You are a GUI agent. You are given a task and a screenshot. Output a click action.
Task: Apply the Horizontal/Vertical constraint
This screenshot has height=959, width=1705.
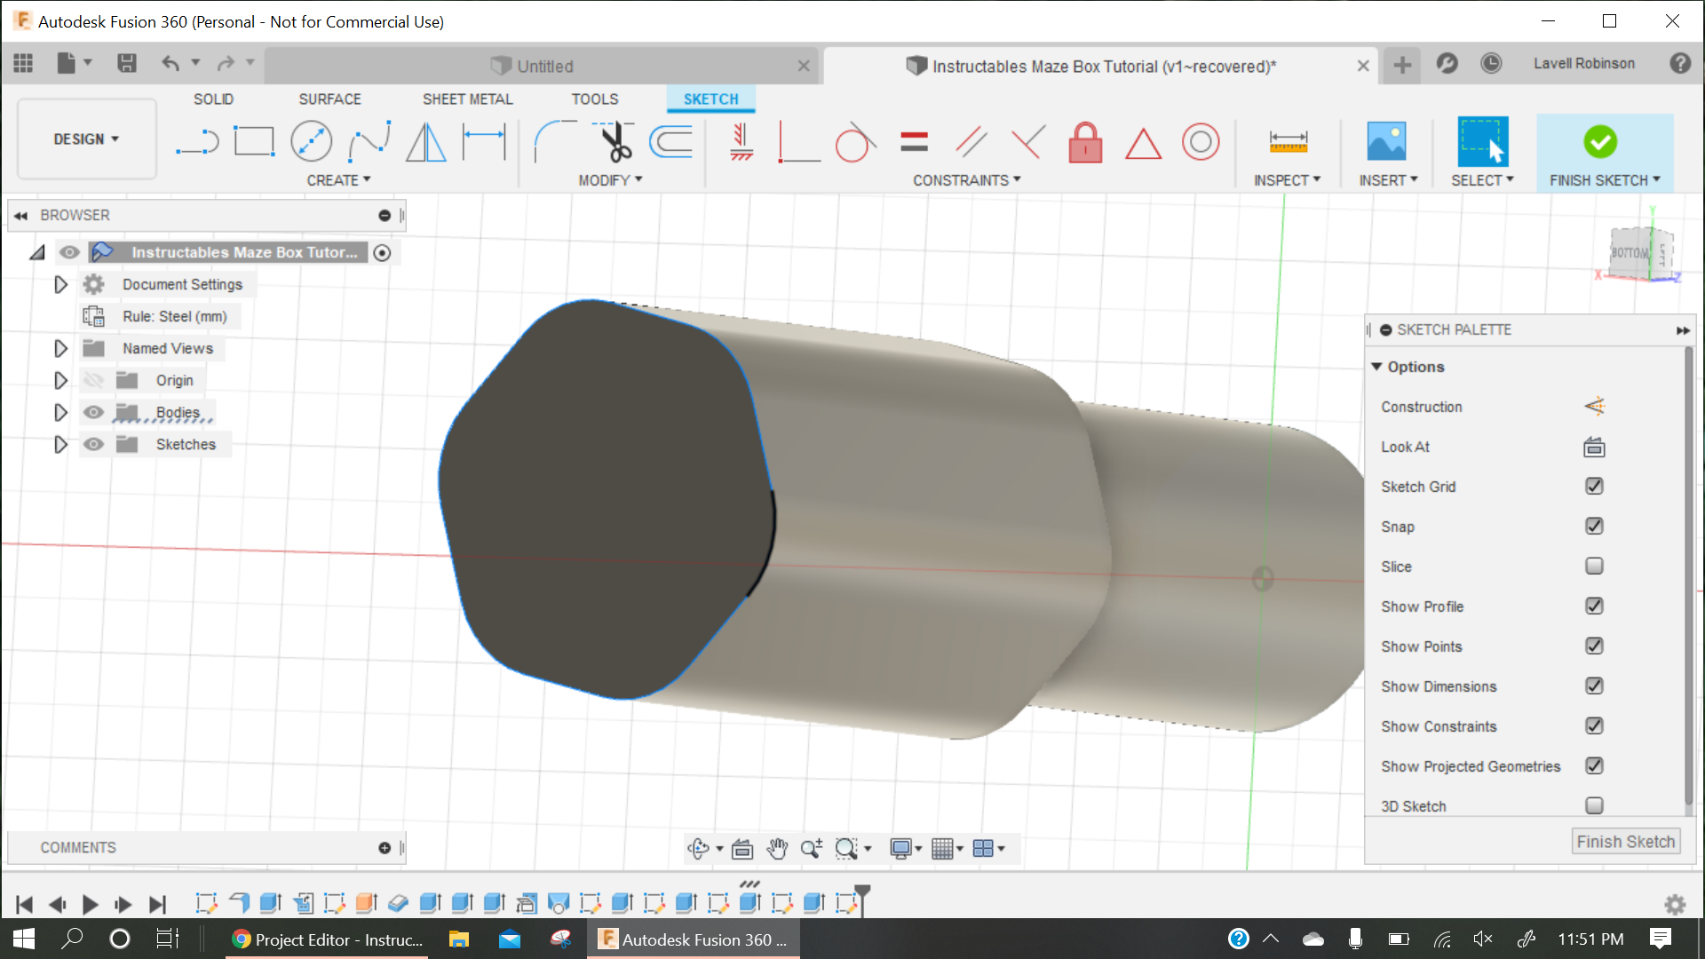(x=741, y=141)
